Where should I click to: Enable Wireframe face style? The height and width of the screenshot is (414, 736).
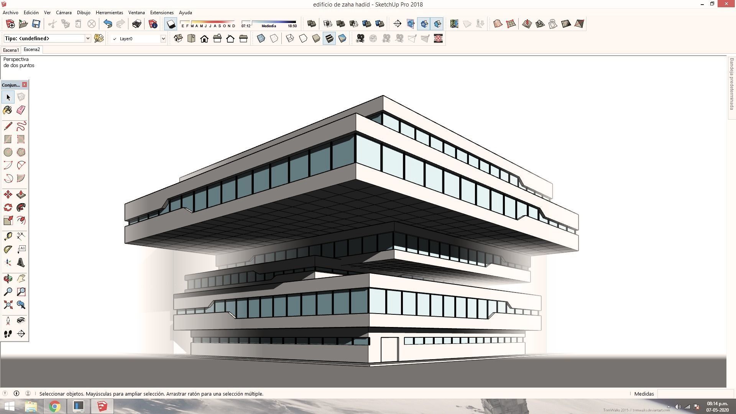[x=290, y=38]
